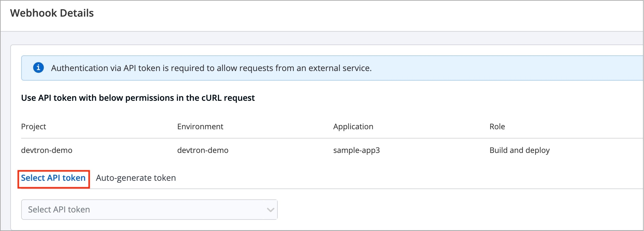The width and height of the screenshot is (644, 231).
Task: Click the authentication info banner message
Action: coord(211,68)
